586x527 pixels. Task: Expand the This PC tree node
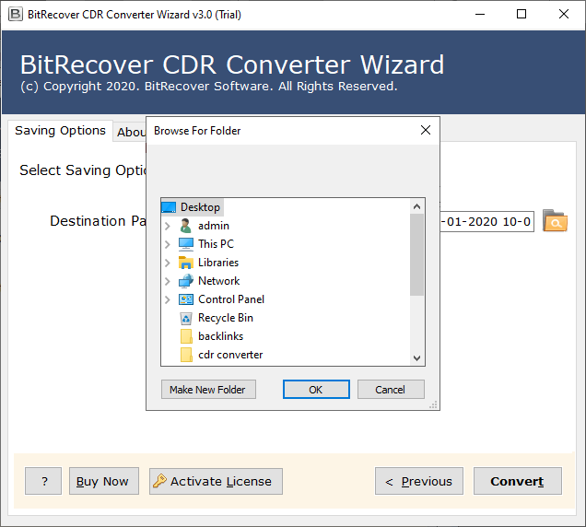pos(167,244)
